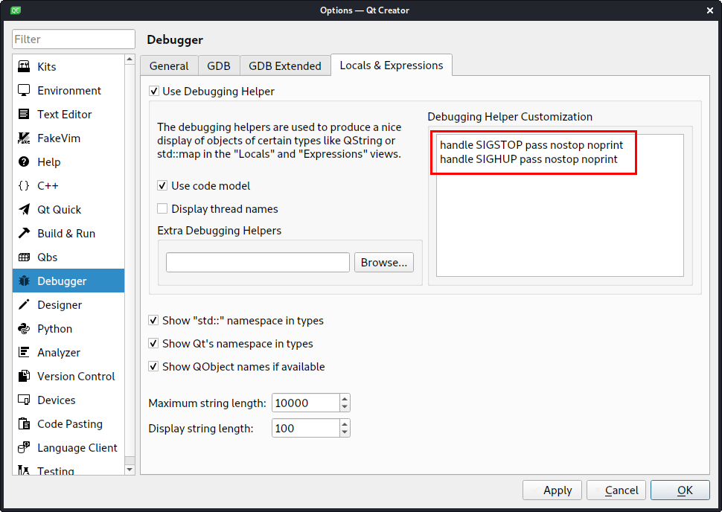Open the Environment settings icon
The image size is (722, 512).
point(24,91)
